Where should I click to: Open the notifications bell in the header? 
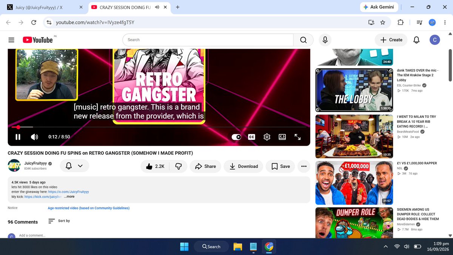click(x=416, y=40)
